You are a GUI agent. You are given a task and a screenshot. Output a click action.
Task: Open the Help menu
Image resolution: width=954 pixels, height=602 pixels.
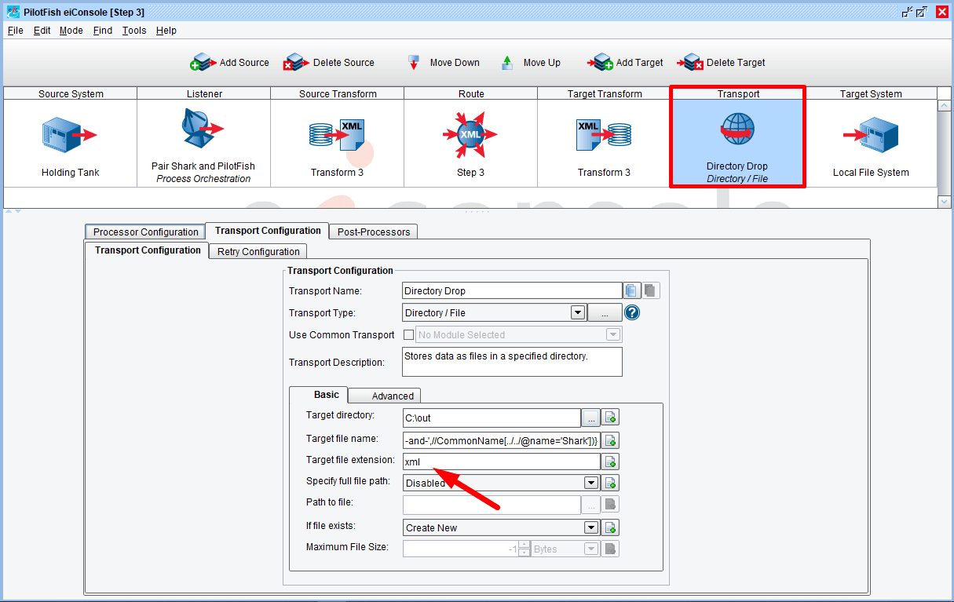(x=166, y=31)
